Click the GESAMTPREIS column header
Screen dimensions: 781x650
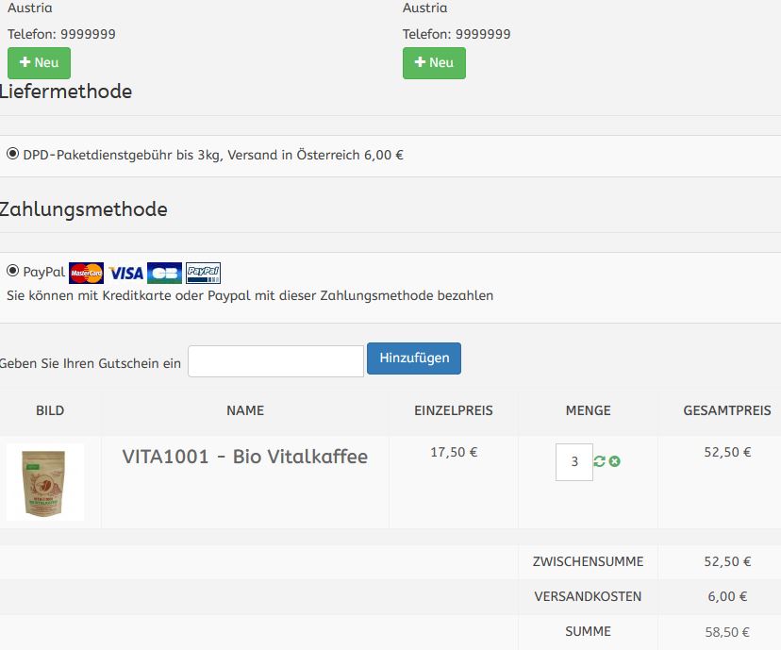[x=726, y=410]
